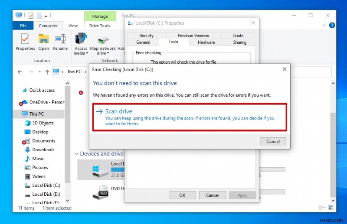347x224 pixels.
Task: Open the File menu tab
Action: point(23,26)
